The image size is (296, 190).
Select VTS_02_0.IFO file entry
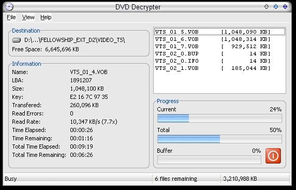(219, 61)
